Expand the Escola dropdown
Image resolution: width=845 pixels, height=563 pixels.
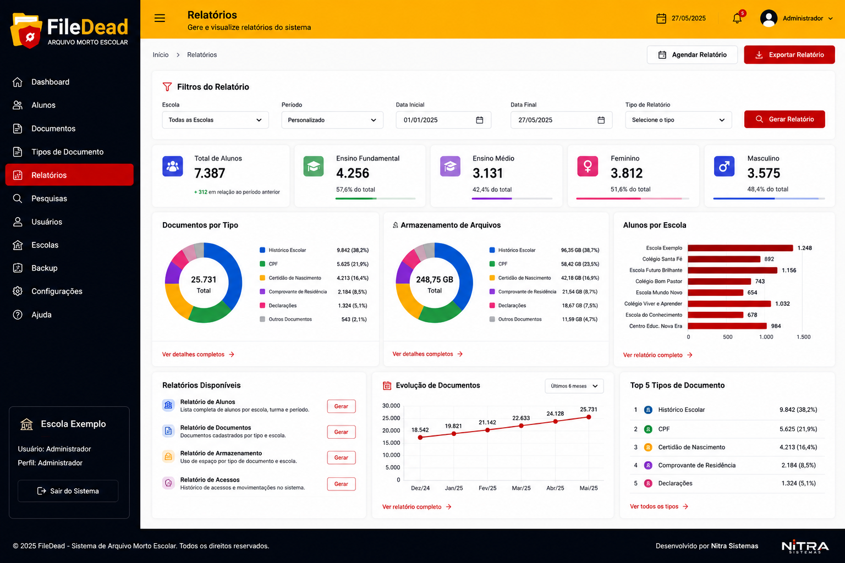click(x=215, y=120)
